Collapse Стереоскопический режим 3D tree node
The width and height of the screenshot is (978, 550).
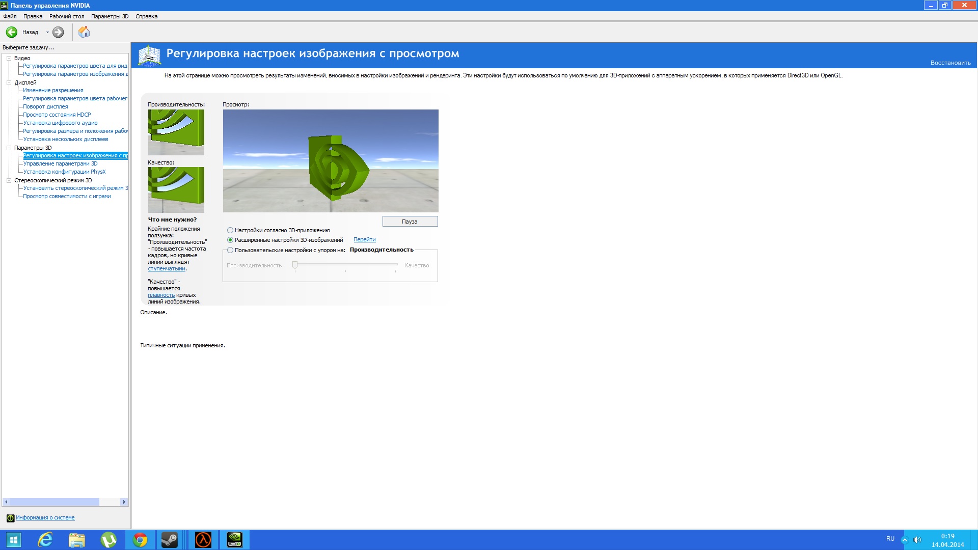tap(9, 180)
